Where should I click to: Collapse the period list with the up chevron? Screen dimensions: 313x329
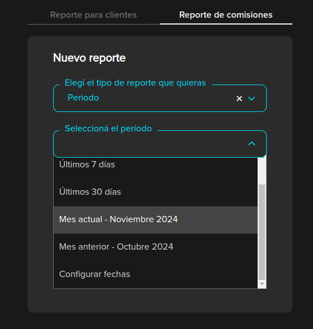(x=251, y=143)
